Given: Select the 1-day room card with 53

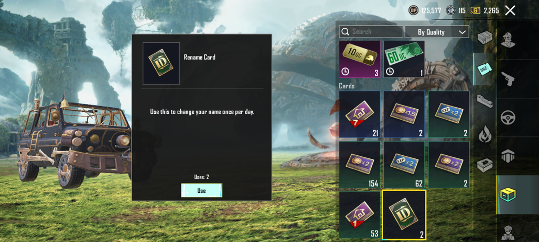Looking at the screenshot, I should tap(360, 215).
